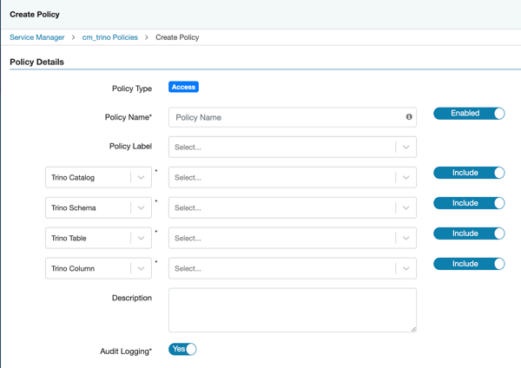Flip the Trino Column Include toggle
Viewport: 521px width, 368px height.
[x=469, y=264]
